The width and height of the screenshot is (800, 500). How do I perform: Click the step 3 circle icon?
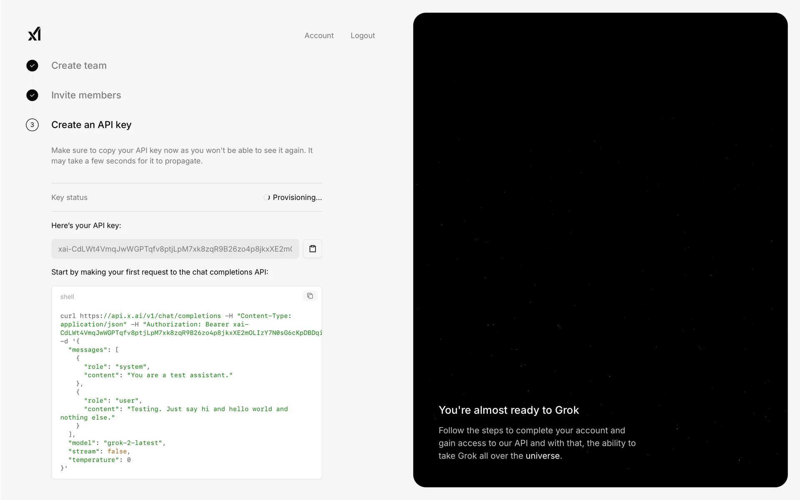(x=32, y=125)
